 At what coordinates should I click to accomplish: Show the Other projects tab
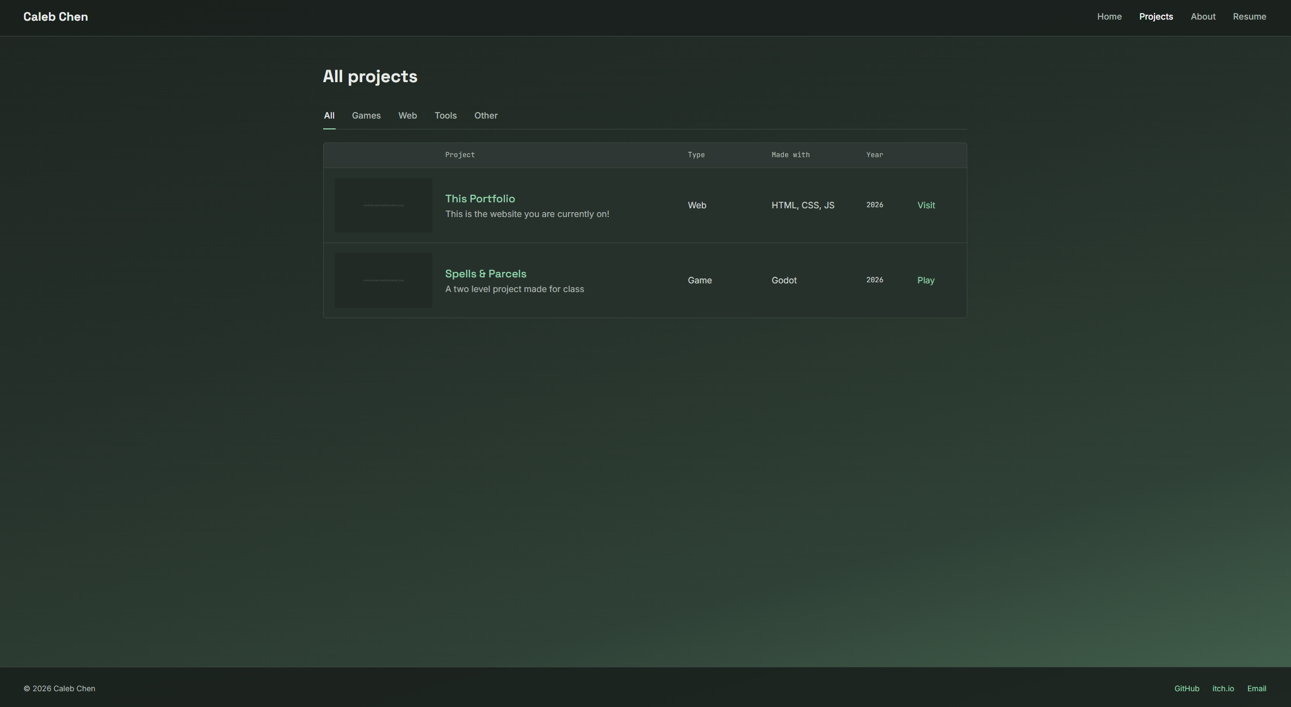(x=486, y=116)
